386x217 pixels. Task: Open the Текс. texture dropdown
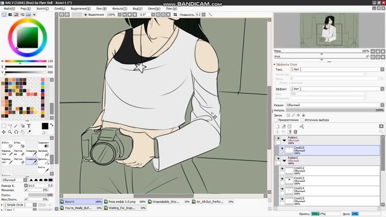pos(337,69)
